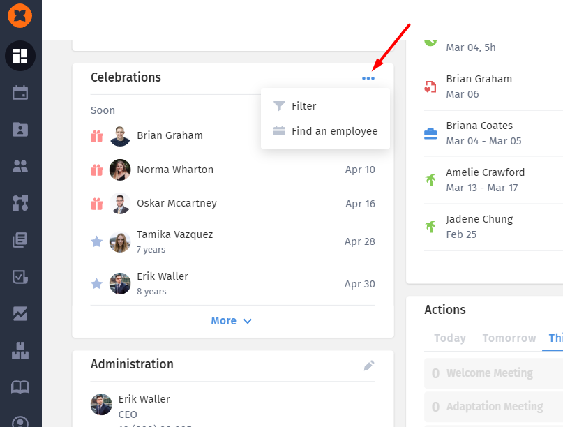Viewport: 563px width, 427px height.
Task: Click the 7 years anniversary text
Action: click(x=151, y=249)
